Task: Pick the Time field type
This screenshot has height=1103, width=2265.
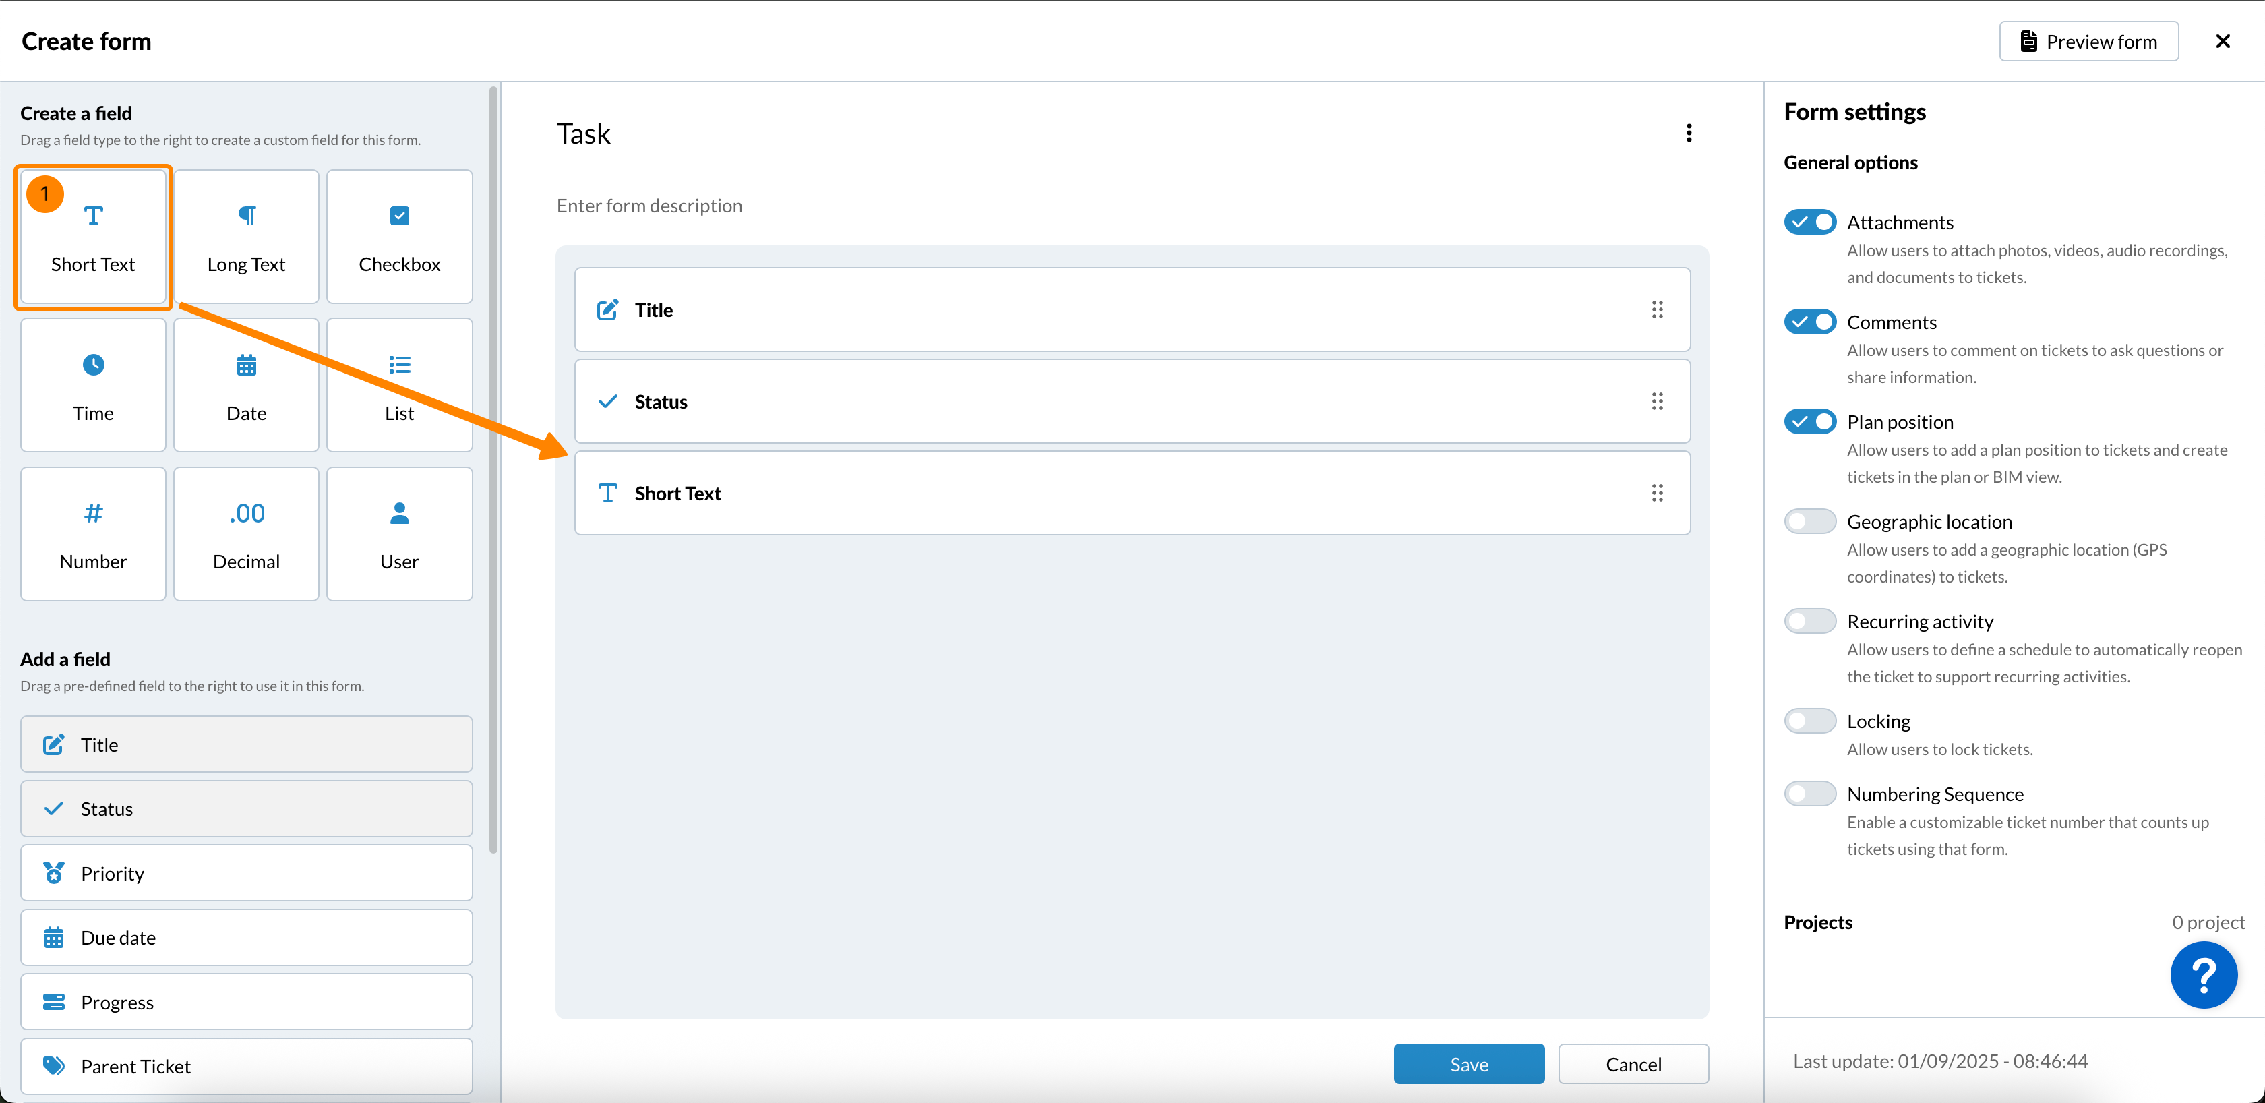Action: coord(93,385)
